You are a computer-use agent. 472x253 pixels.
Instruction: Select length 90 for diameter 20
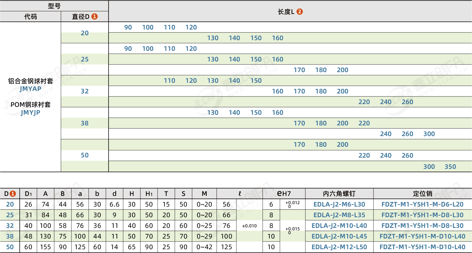pyautogui.click(x=128, y=27)
